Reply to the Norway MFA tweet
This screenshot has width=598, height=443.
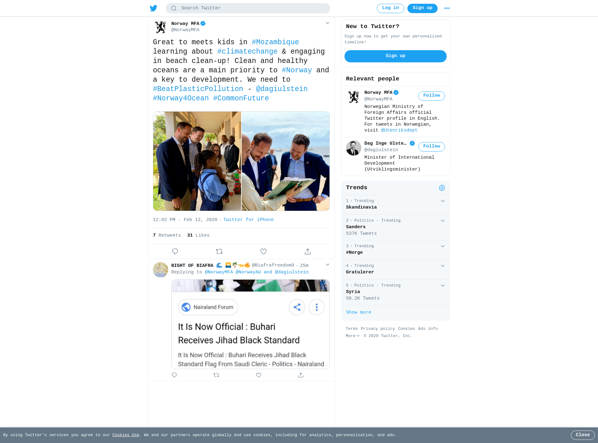coord(175,251)
